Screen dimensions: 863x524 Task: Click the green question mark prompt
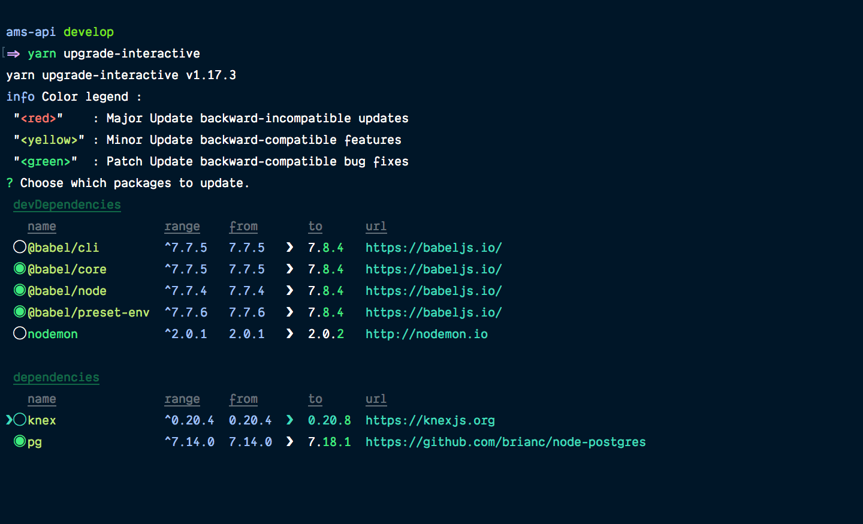coord(10,183)
